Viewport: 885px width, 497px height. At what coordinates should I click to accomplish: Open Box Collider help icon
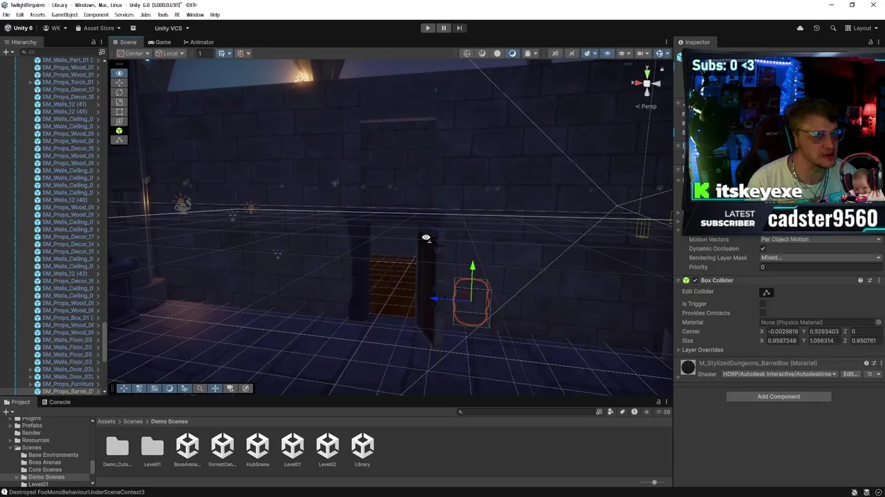[x=860, y=280]
